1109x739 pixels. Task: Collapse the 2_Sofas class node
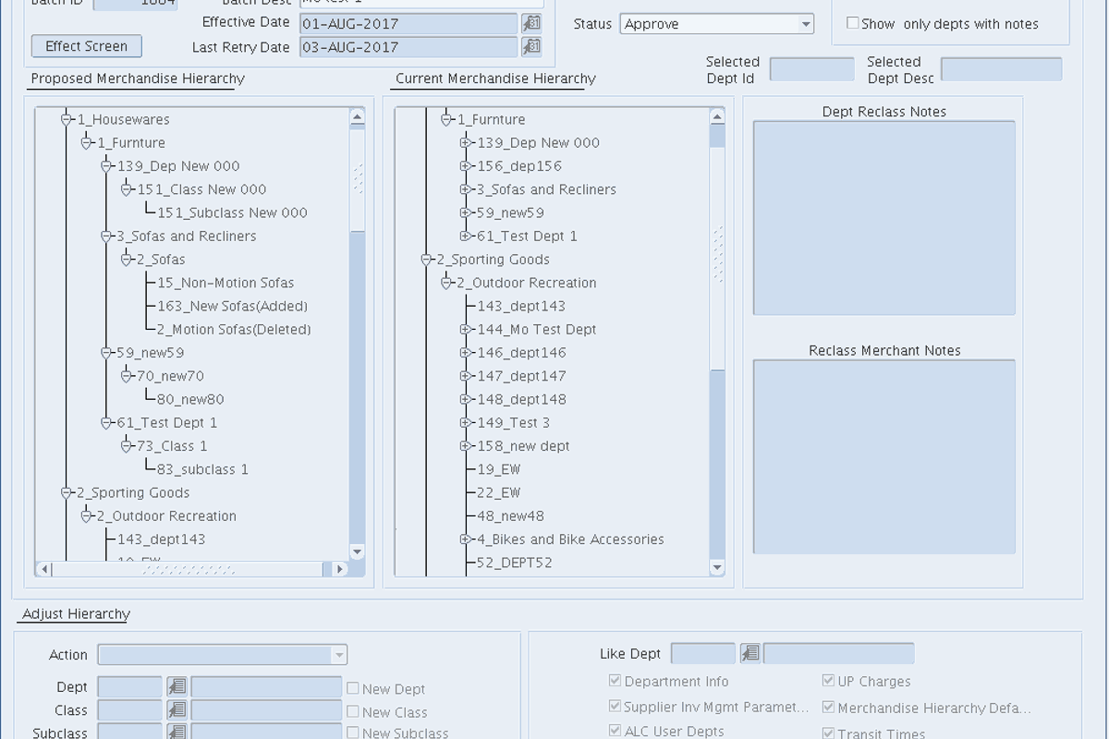[127, 260]
